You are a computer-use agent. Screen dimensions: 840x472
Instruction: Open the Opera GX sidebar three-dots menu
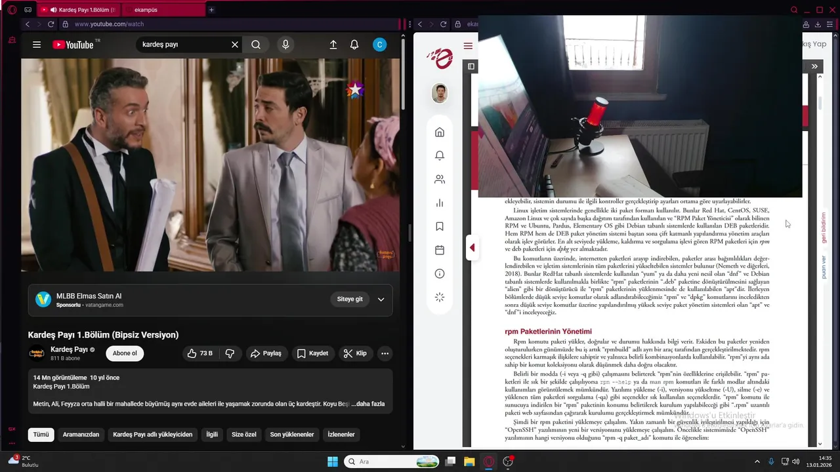click(x=12, y=444)
